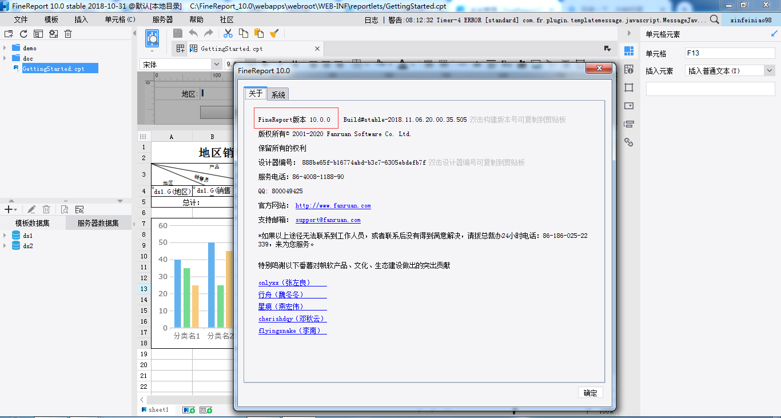Viewport: 781px width, 418px height.
Task: Click the xinfeiniao98 account name
Action: click(x=751, y=20)
